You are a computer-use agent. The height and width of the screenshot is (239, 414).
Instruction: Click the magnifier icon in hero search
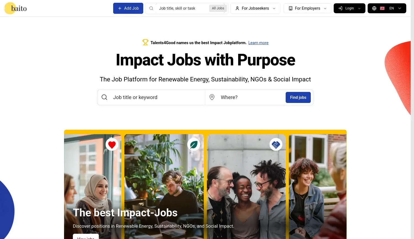[x=104, y=97]
